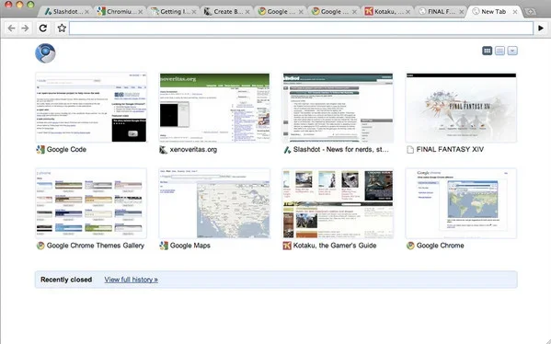Image resolution: width=551 pixels, height=344 pixels.
Task: Zoom window with green button
Action: (30, 5)
